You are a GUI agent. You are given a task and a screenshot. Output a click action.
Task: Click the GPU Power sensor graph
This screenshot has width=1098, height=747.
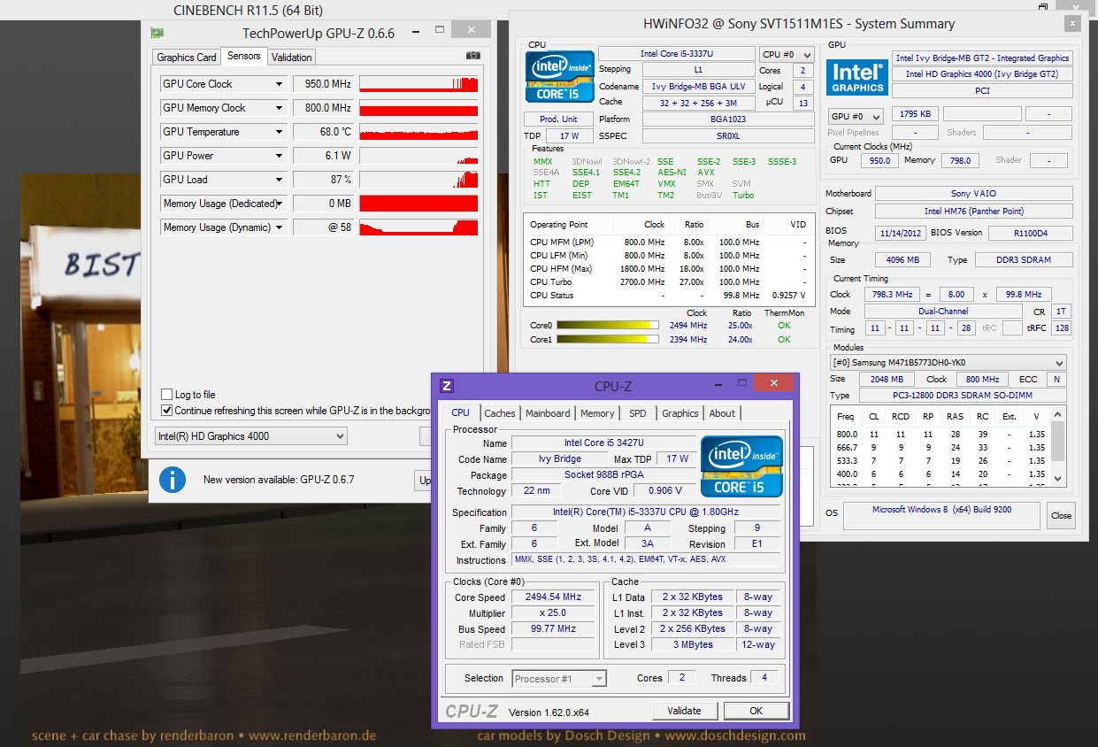coord(418,156)
